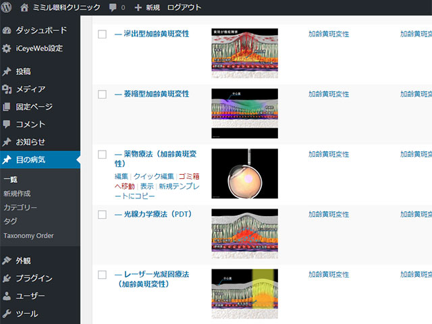The height and width of the screenshot is (324, 432).
Task: Click the ユーザー person icon
Action: (7, 296)
